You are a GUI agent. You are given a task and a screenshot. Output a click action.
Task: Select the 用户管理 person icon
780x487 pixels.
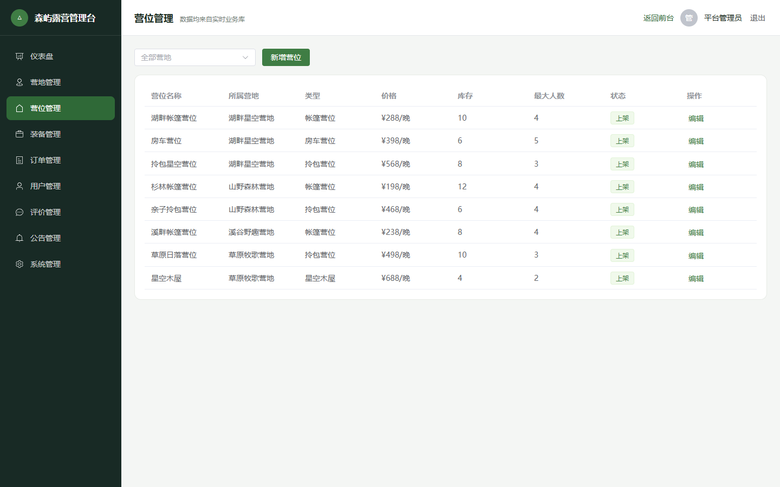tap(19, 186)
